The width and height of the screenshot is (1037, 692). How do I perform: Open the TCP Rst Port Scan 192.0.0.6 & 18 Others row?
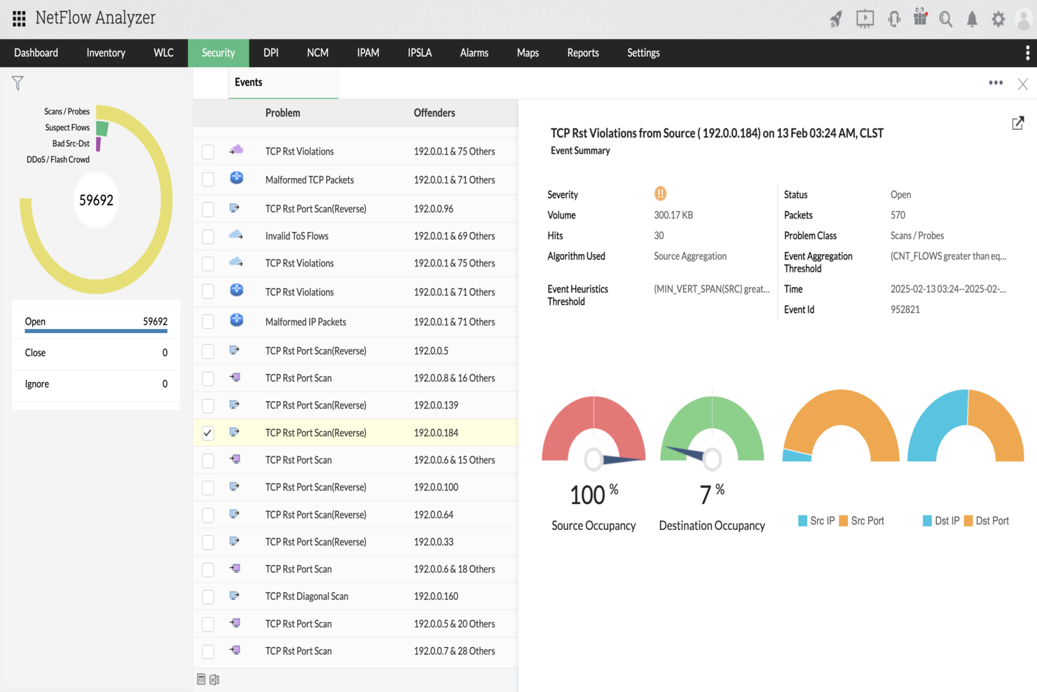pyautogui.click(x=356, y=569)
